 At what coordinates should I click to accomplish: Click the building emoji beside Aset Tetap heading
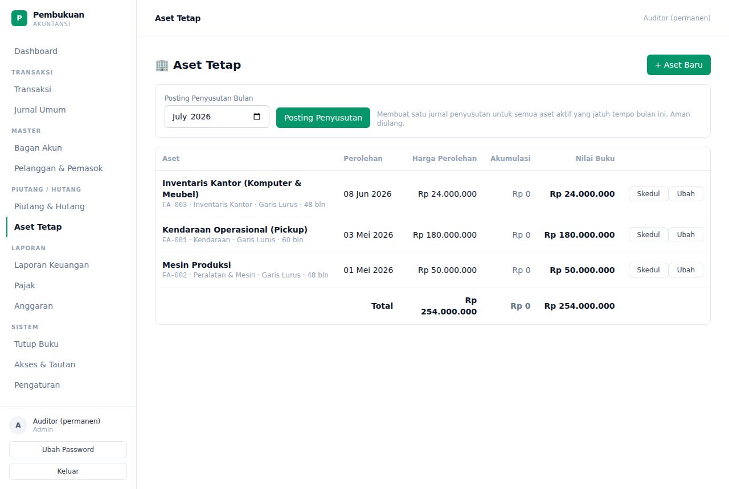(x=162, y=65)
